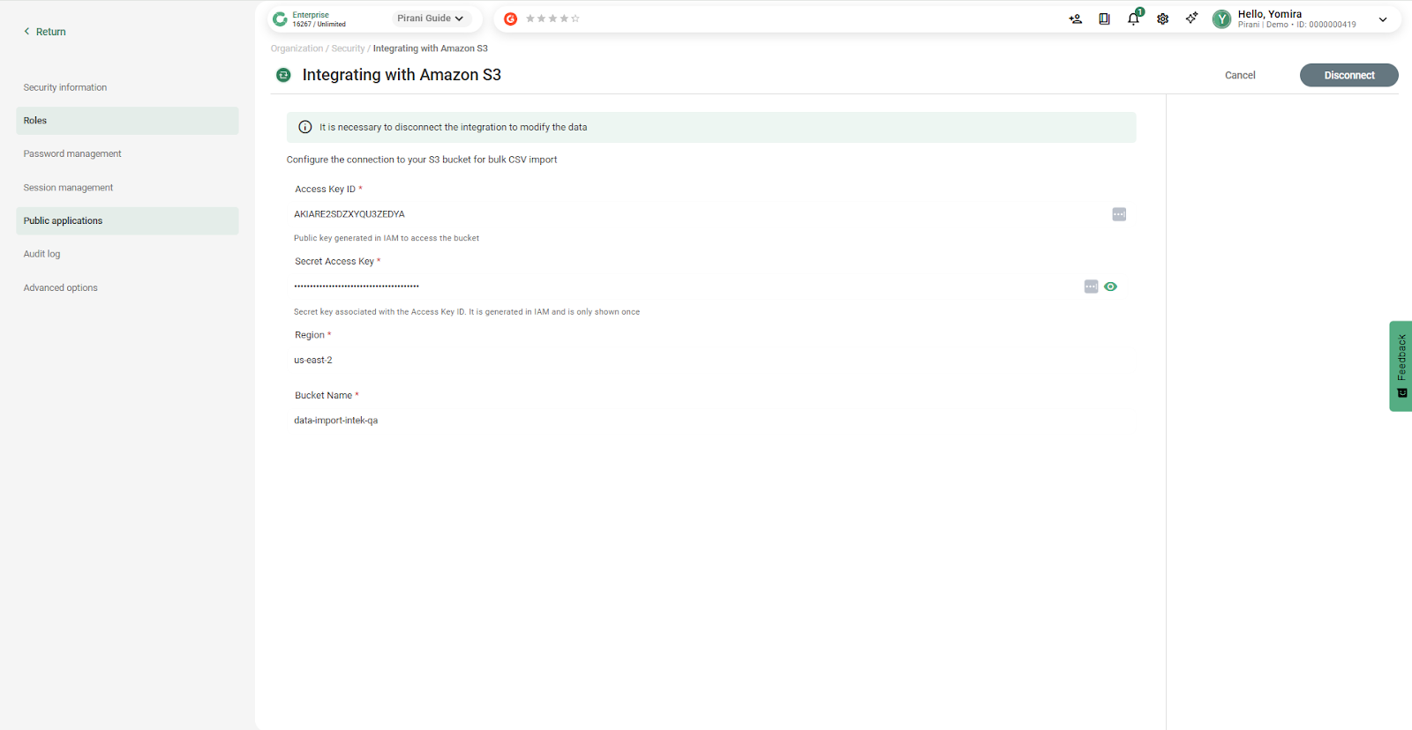Expand the user account menu chevron
The width and height of the screenshot is (1412, 730).
[1382, 19]
